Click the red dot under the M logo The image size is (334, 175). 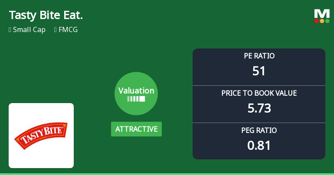(x=317, y=21)
